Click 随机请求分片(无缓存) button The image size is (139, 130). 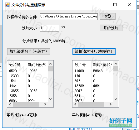click(x=29, y=51)
